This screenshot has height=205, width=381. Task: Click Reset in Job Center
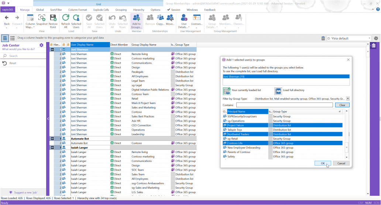click(13, 63)
